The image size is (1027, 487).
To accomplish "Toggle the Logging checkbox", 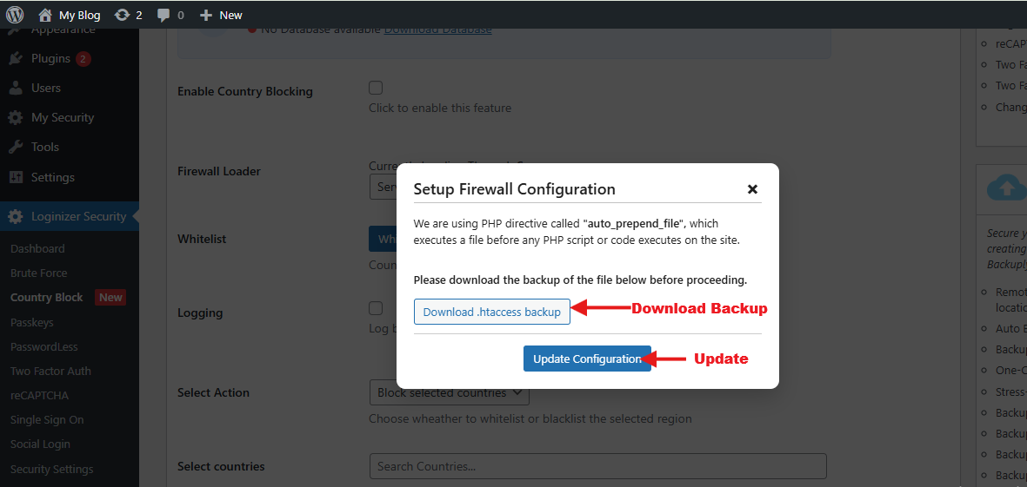I will [x=376, y=308].
